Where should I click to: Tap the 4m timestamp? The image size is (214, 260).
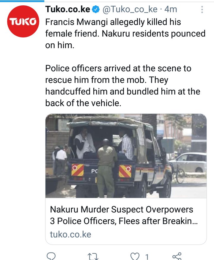(171, 9)
